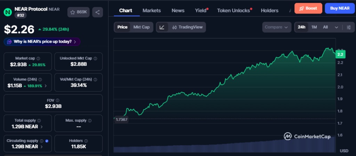Viewport: 356px width, 156px height.
Task: Open 'Why is NEAR's price up today?'
Action: (42, 42)
